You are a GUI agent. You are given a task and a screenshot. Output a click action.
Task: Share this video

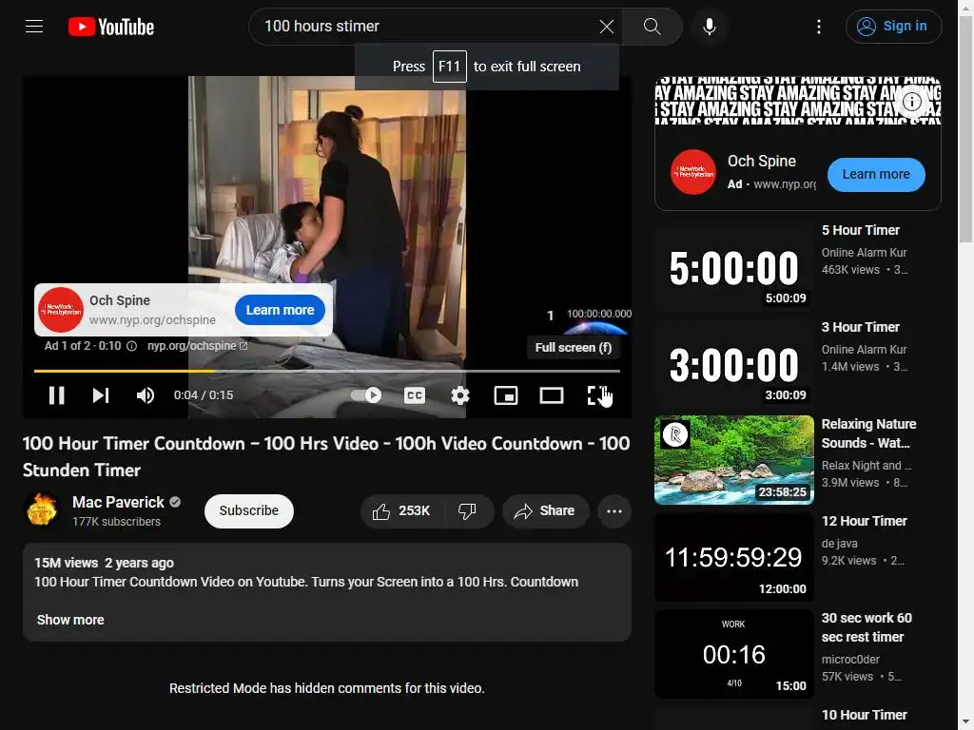tap(545, 510)
